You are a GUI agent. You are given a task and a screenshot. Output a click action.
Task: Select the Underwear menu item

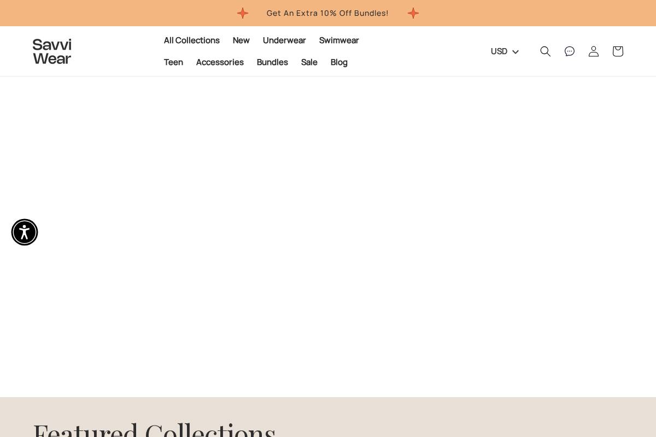(284, 40)
